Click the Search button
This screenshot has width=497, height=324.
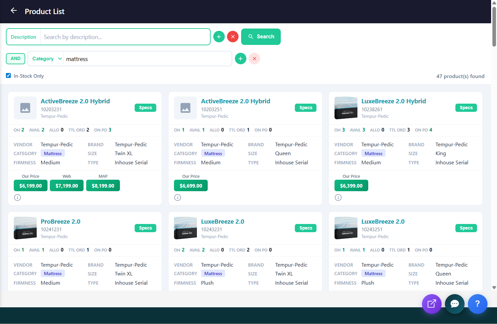coord(261,37)
